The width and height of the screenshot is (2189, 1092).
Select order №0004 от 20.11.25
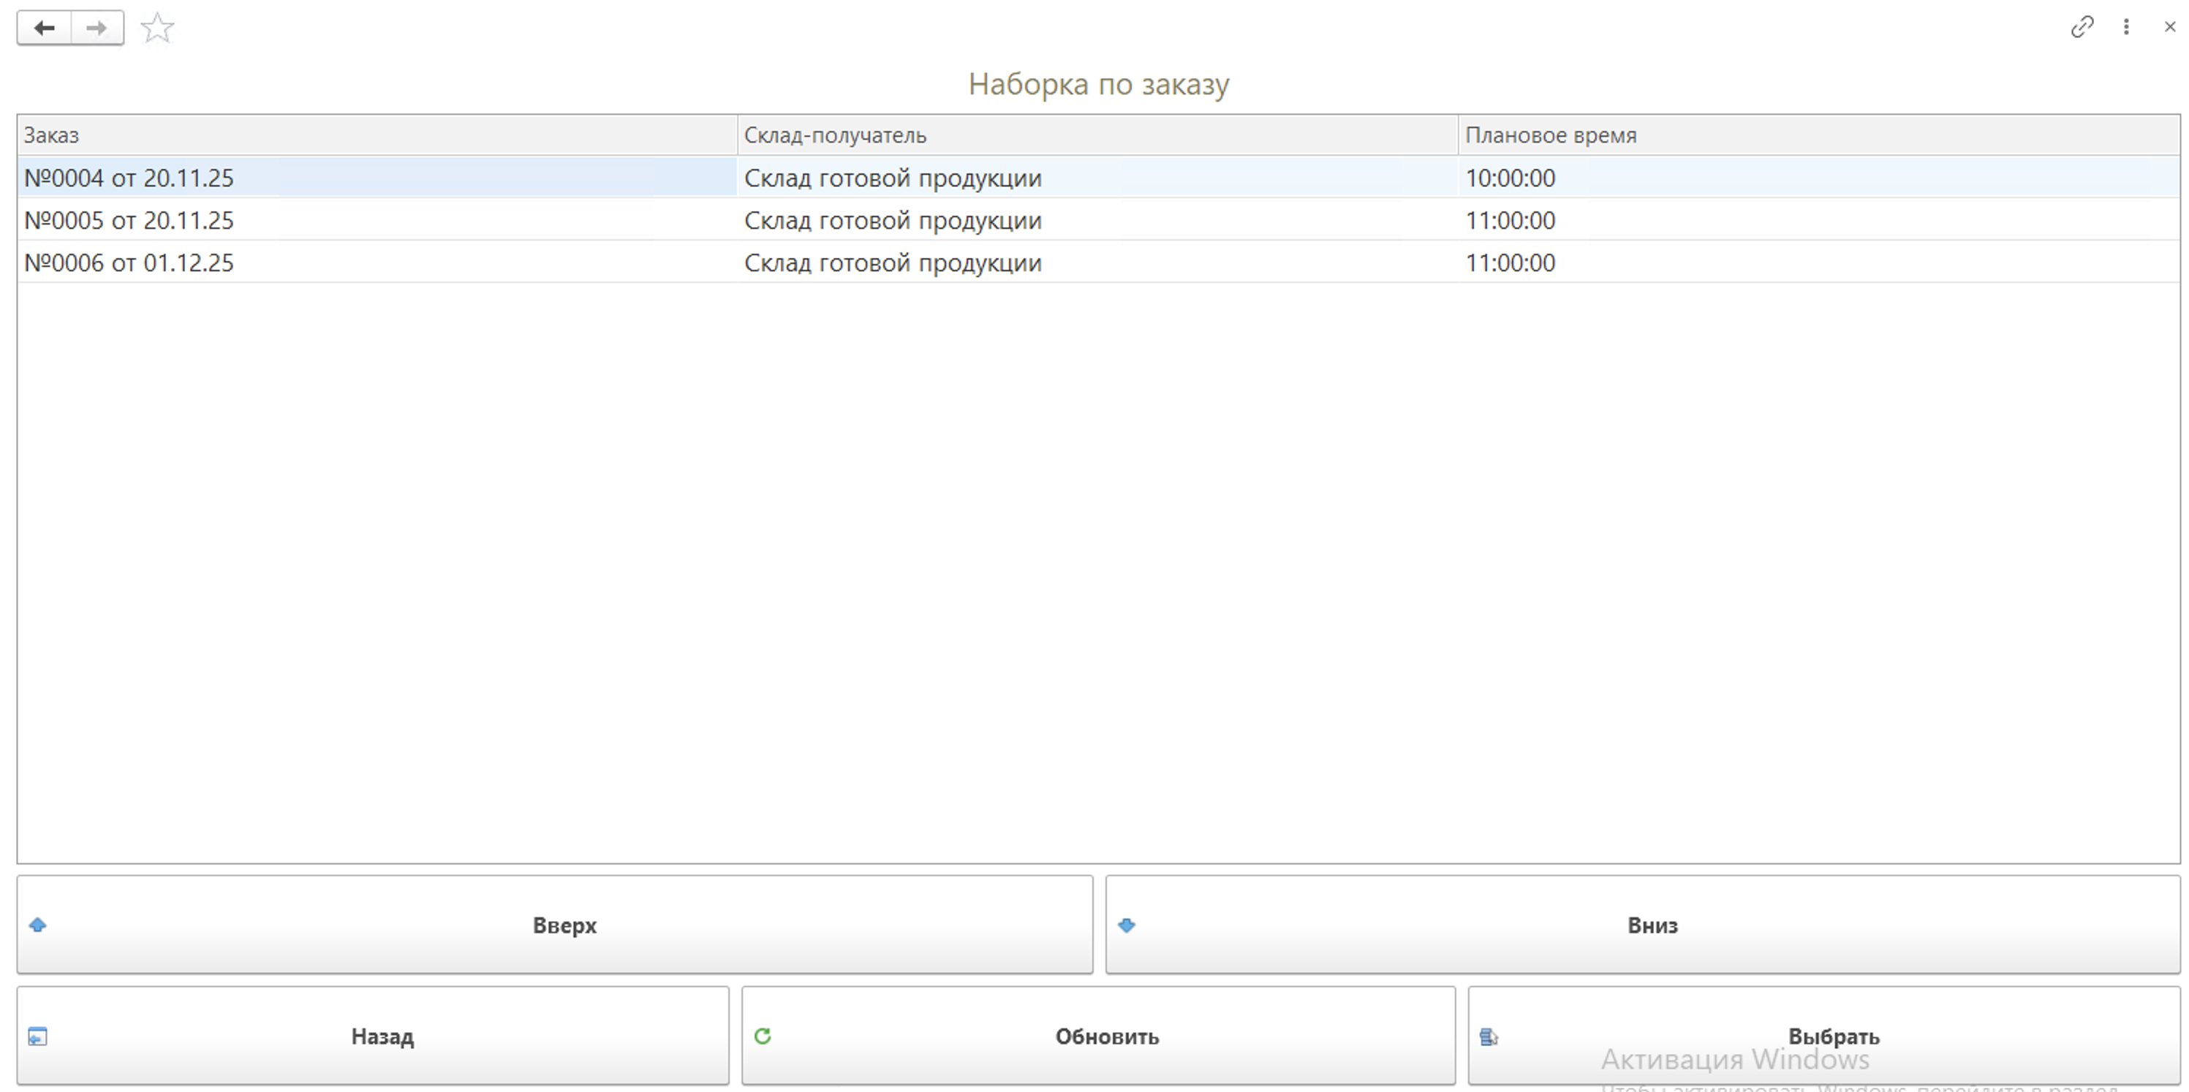tap(129, 178)
